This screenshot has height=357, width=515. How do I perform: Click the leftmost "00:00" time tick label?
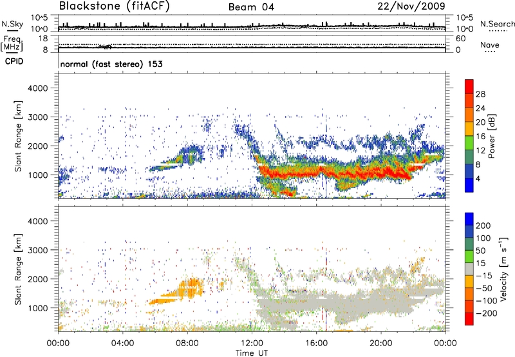pyautogui.click(x=58, y=343)
